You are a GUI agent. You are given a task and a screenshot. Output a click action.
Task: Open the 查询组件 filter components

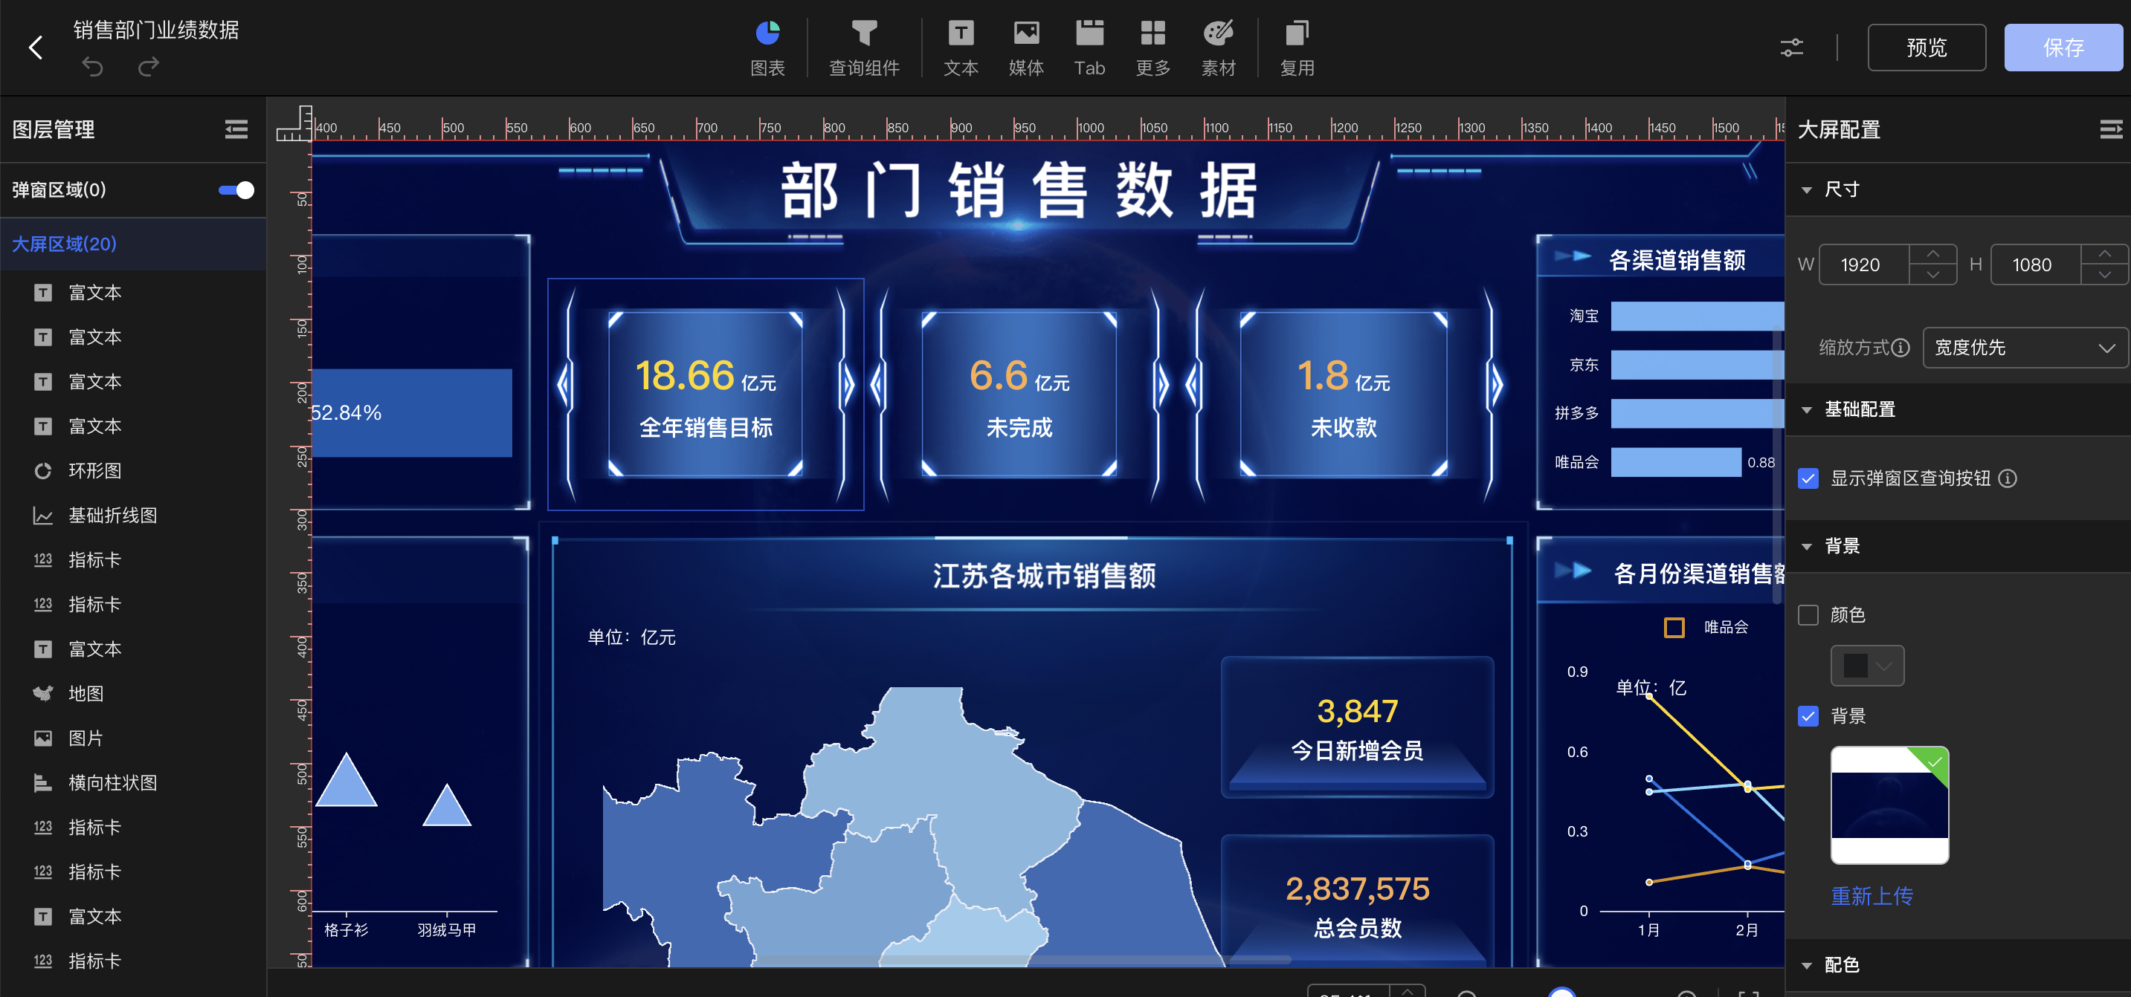coord(864,48)
